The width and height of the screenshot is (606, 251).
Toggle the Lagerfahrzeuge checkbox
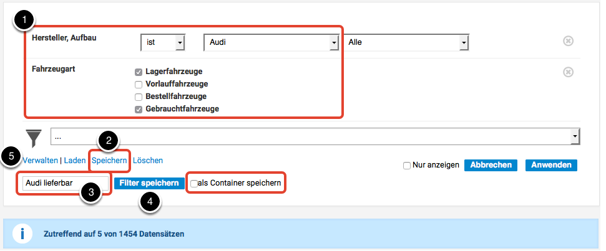pyautogui.click(x=139, y=72)
